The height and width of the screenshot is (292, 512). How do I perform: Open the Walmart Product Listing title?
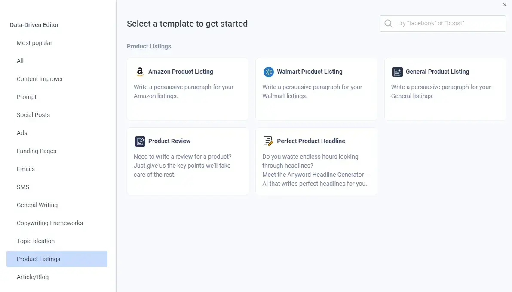310,72
